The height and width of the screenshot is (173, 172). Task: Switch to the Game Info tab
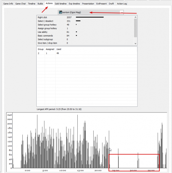point(8,4)
